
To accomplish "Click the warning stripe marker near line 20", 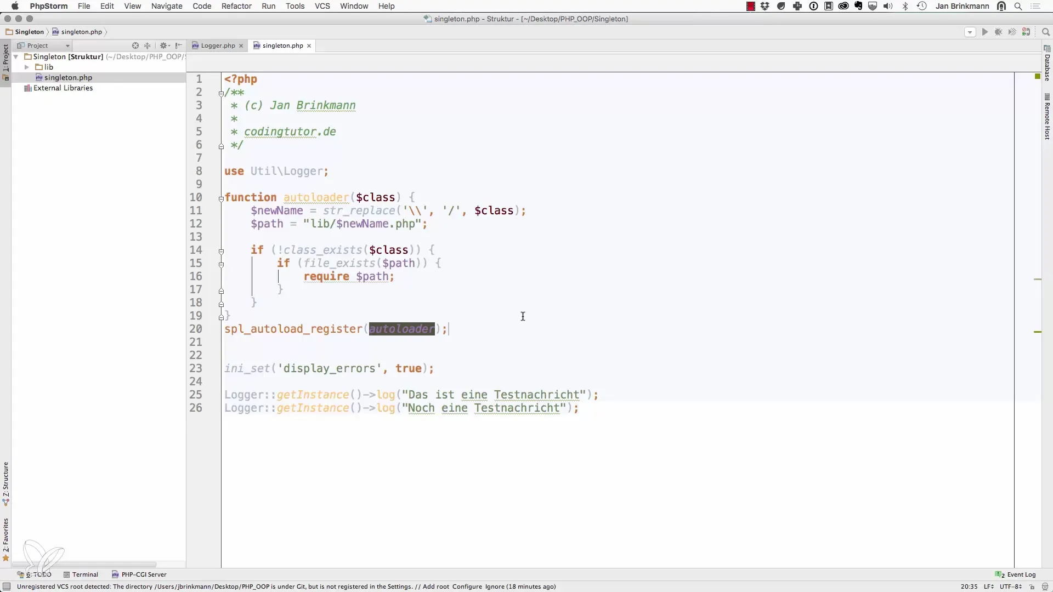I will 1038,332.
